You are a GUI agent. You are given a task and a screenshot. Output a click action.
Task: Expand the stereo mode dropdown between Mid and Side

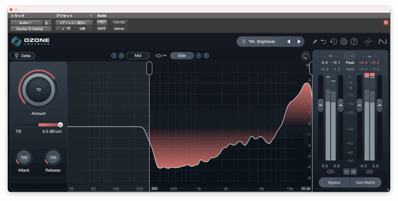tap(161, 55)
